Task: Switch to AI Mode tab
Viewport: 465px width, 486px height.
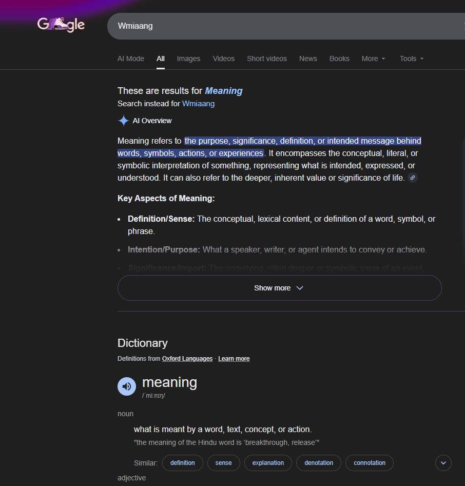Action: pos(131,59)
